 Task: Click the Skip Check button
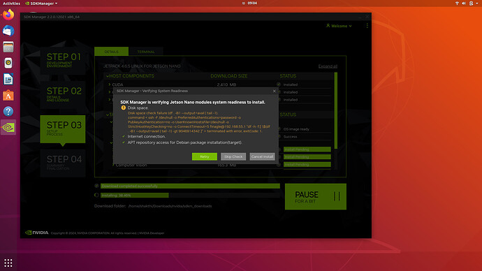(233, 156)
